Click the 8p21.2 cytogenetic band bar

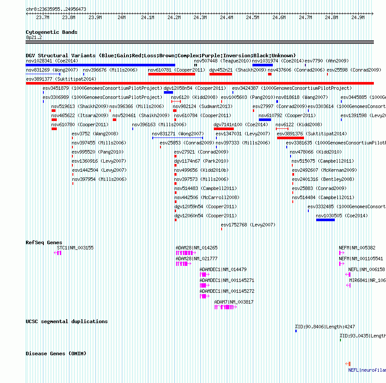pos(200,43)
